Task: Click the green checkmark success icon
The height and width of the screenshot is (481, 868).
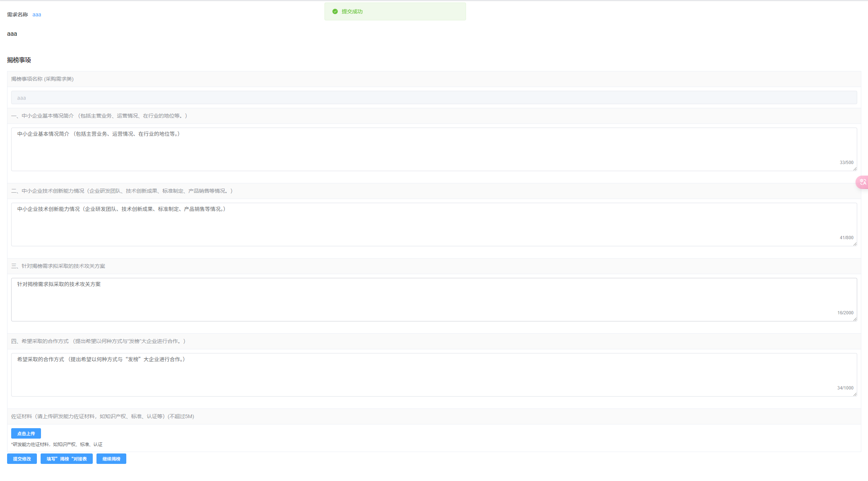Action: (335, 12)
